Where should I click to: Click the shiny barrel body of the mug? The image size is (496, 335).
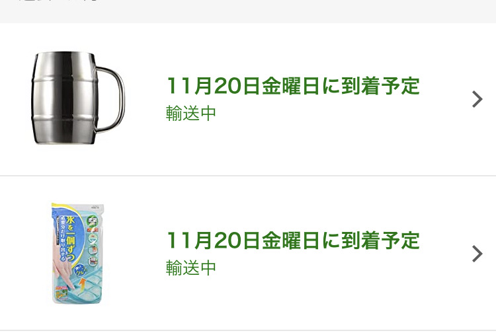click(64, 98)
